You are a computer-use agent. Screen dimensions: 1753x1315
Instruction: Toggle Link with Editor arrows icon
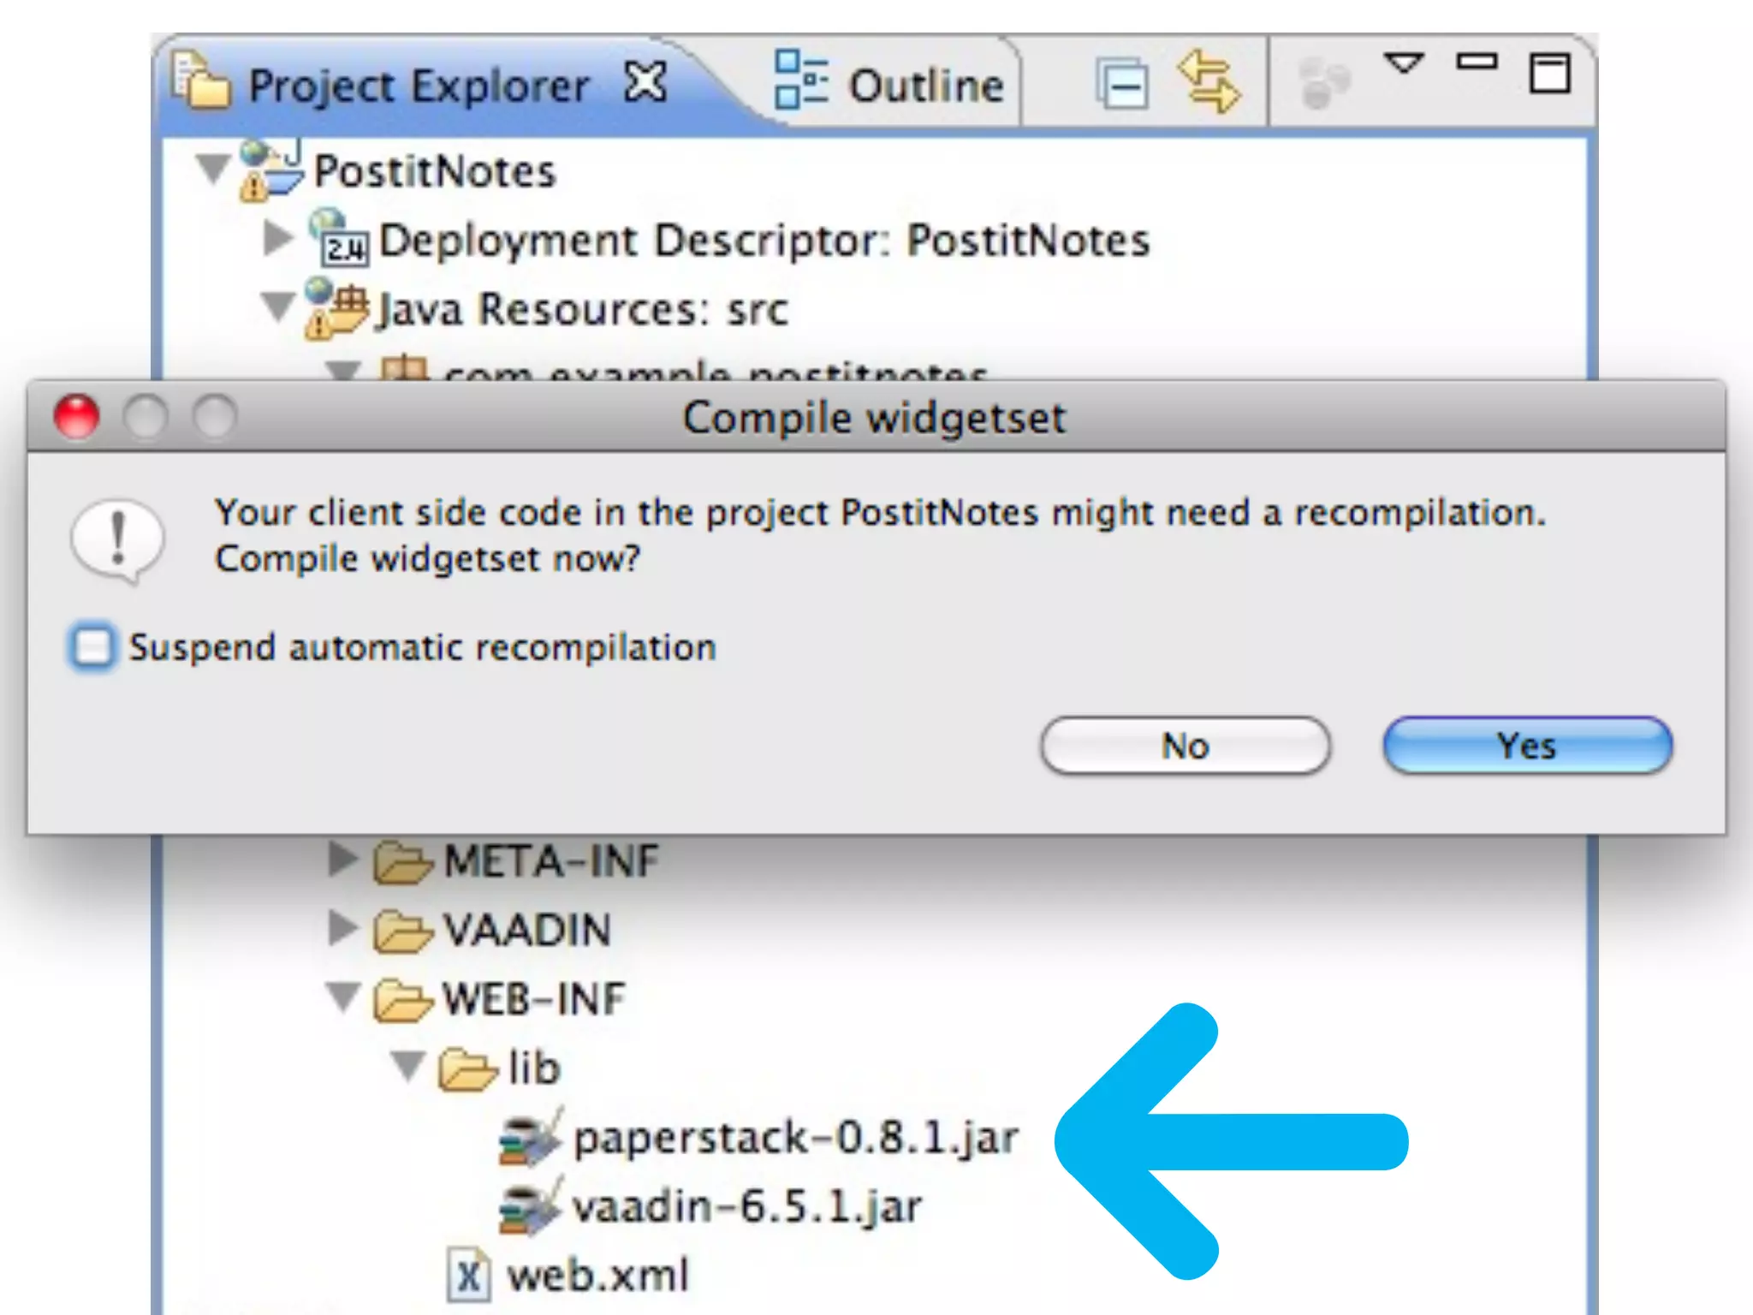click(x=1208, y=82)
